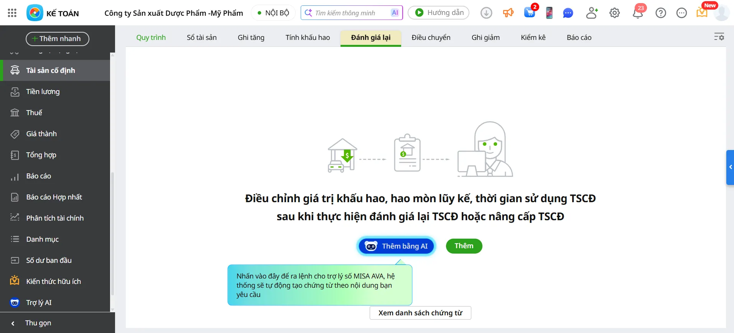Switch to Điều chuyển tab
The image size is (734, 333).
pyautogui.click(x=431, y=38)
